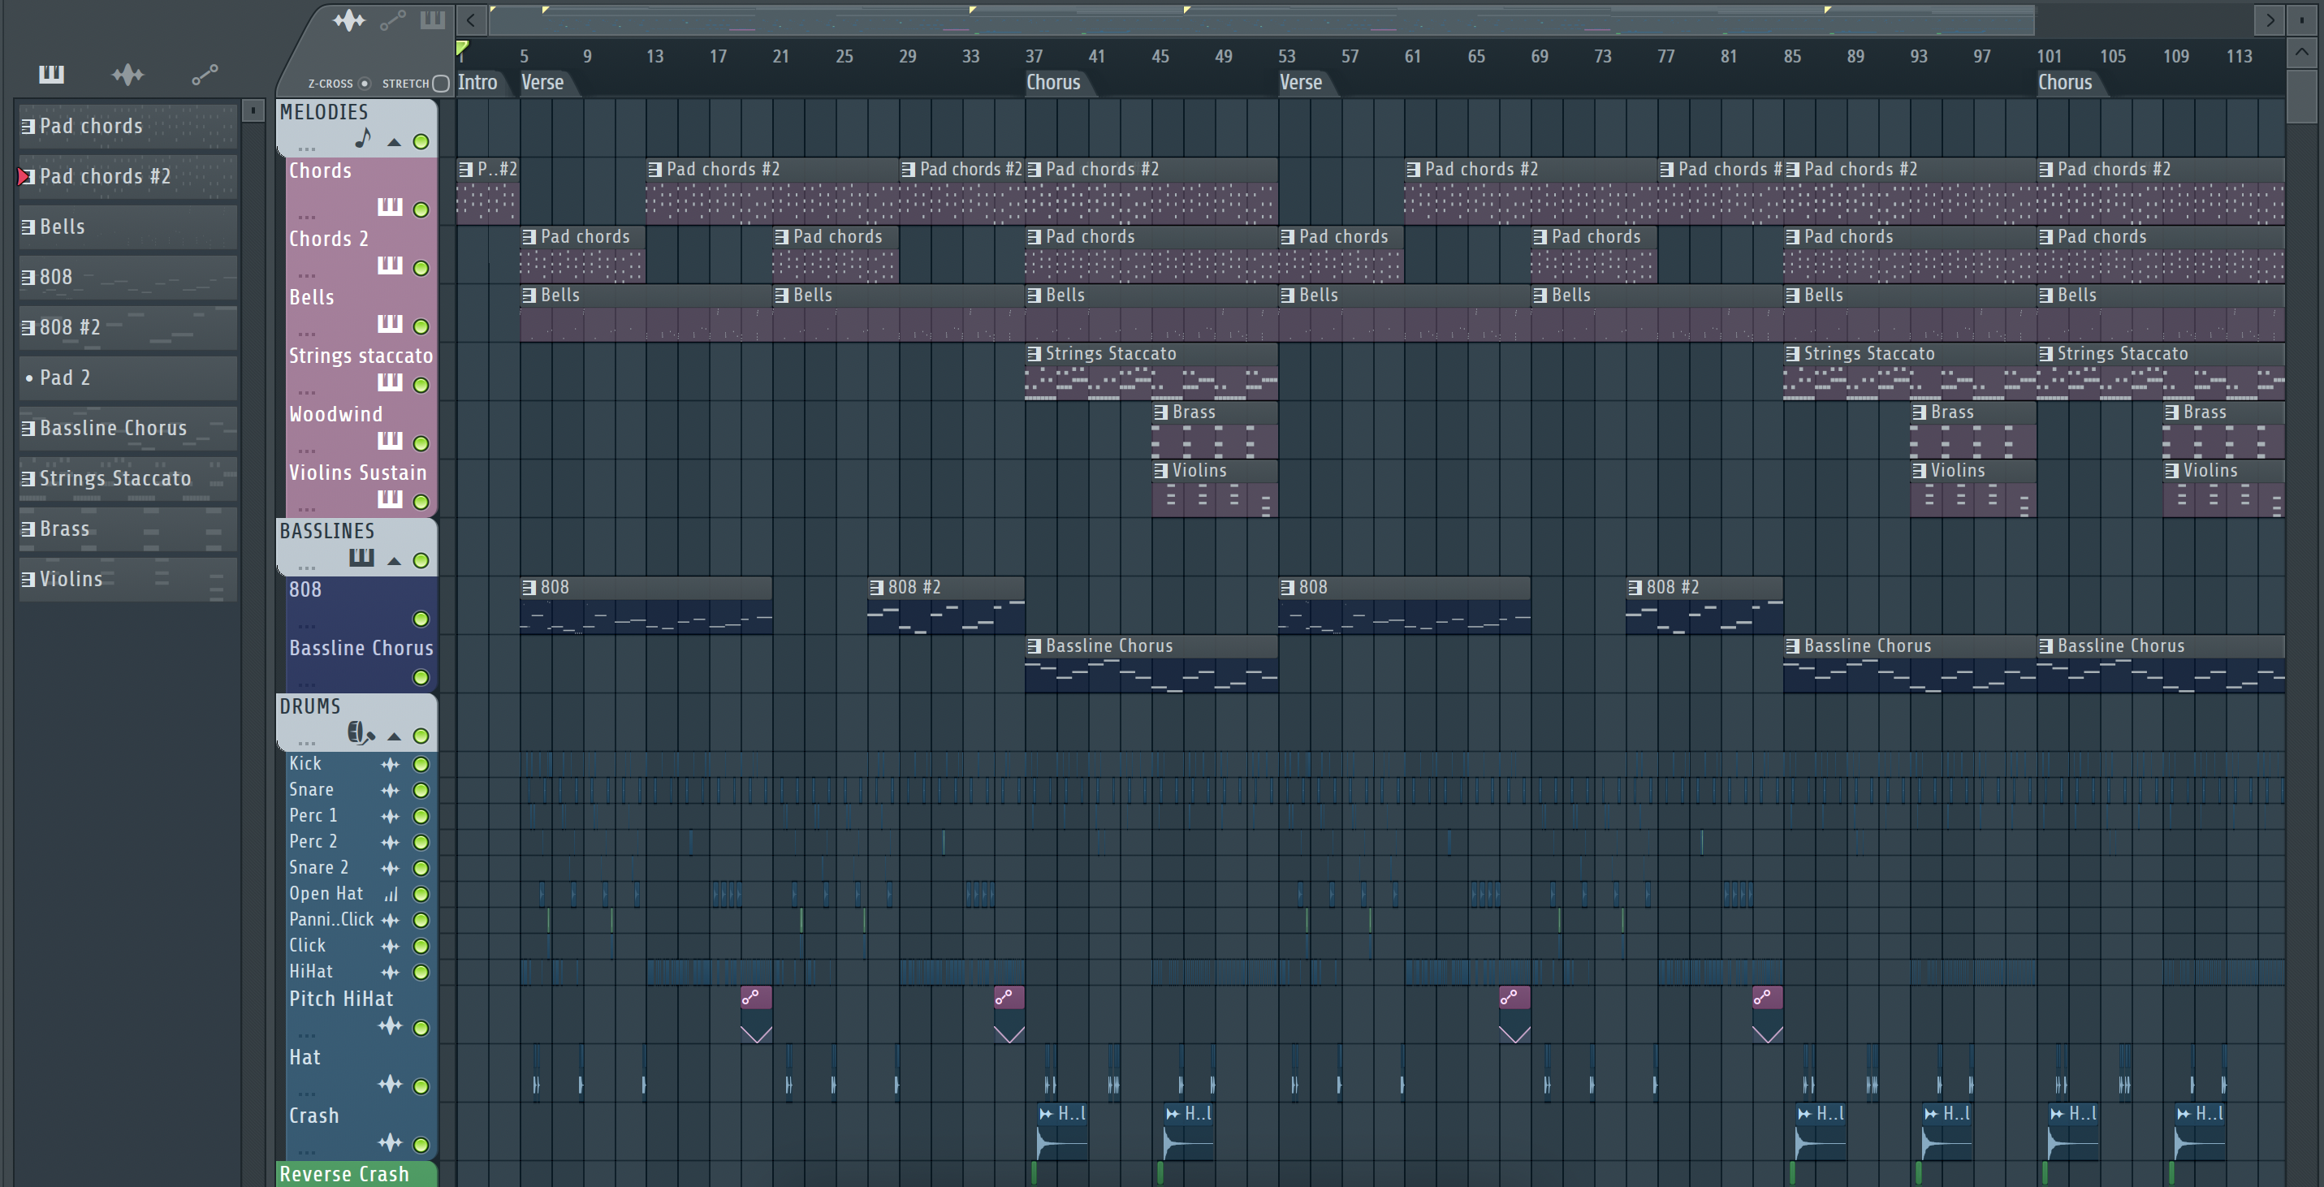Click the piano icon on the Chords track
2324x1187 pixels.
pyautogui.click(x=390, y=206)
